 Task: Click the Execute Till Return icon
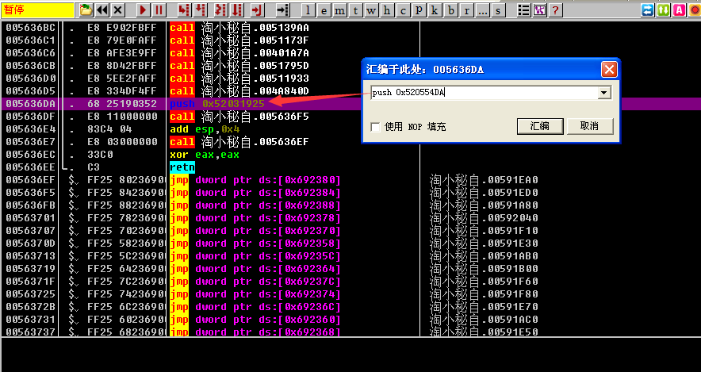coord(257,10)
